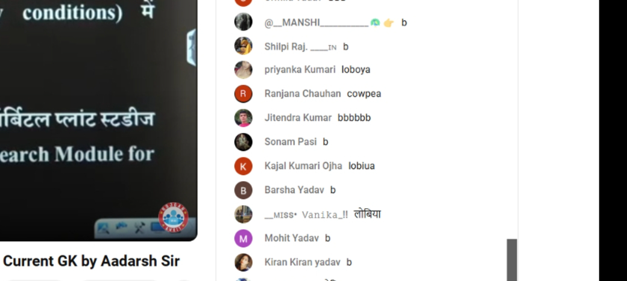Click the Rojgar with Ankit logo watermark
The height and width of the screenshot is (281, 627).
[x=173, y=218]
